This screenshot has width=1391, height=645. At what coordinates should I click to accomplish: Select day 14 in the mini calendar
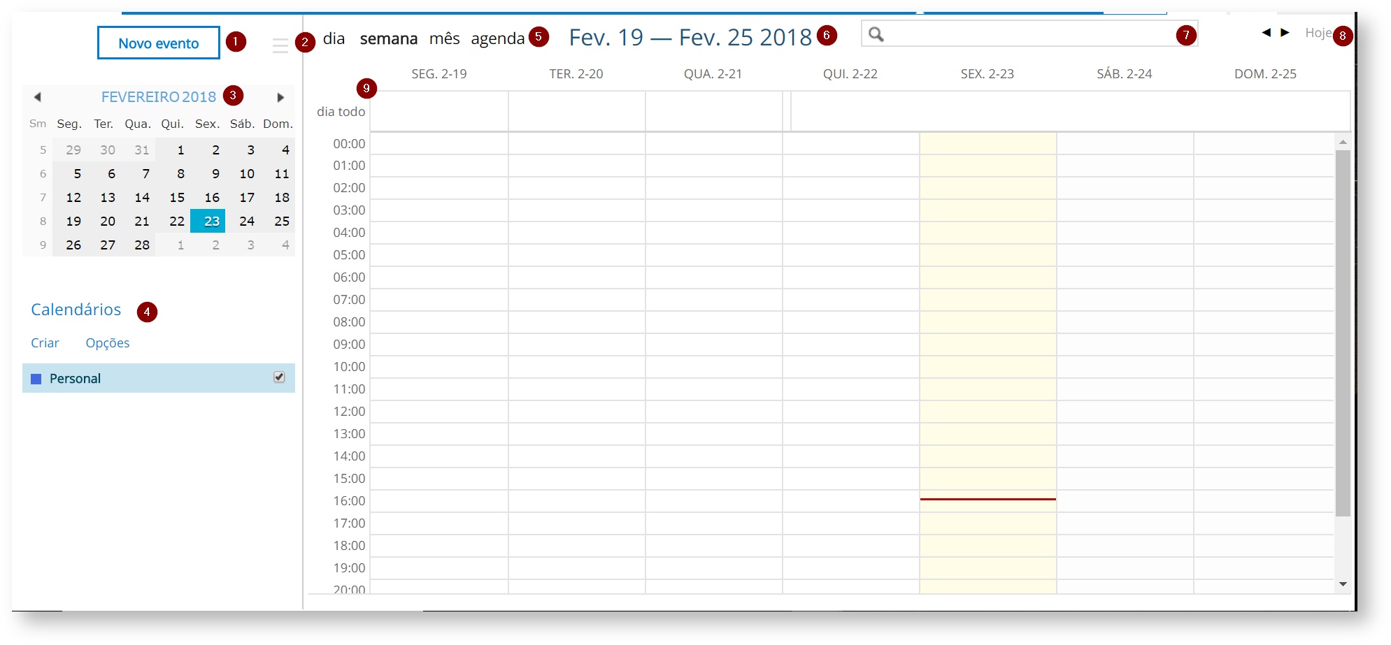(x=142, y=198)
